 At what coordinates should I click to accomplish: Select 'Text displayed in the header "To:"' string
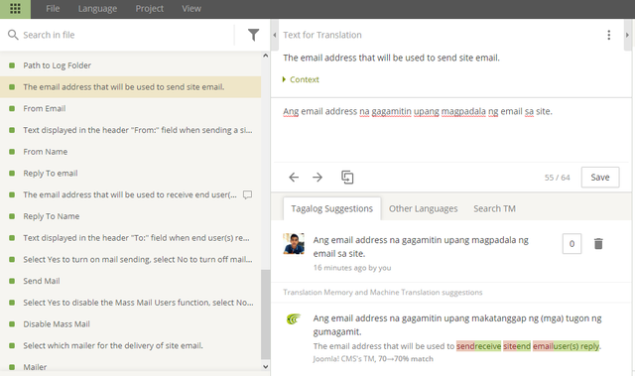point(130,237)
